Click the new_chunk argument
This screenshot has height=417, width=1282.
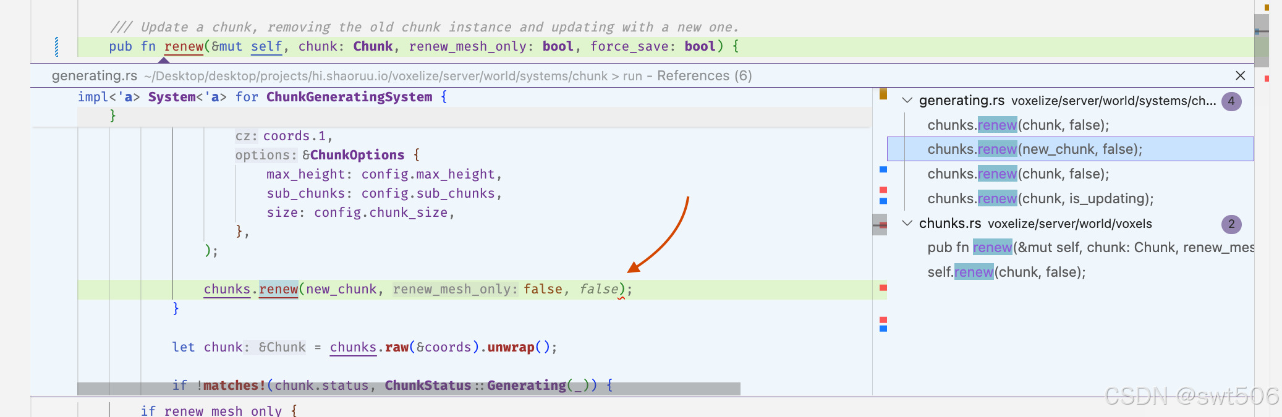(341, 289)
